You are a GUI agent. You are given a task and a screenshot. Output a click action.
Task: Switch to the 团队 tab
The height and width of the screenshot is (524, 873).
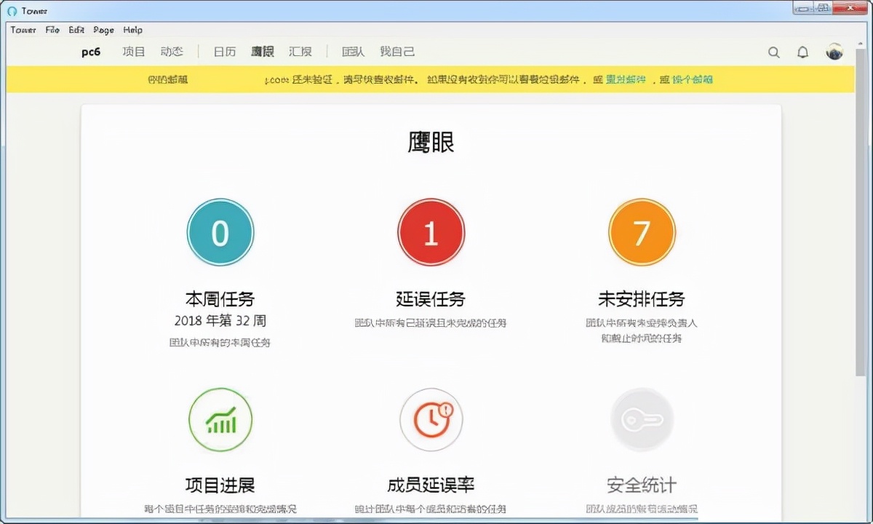352,51
